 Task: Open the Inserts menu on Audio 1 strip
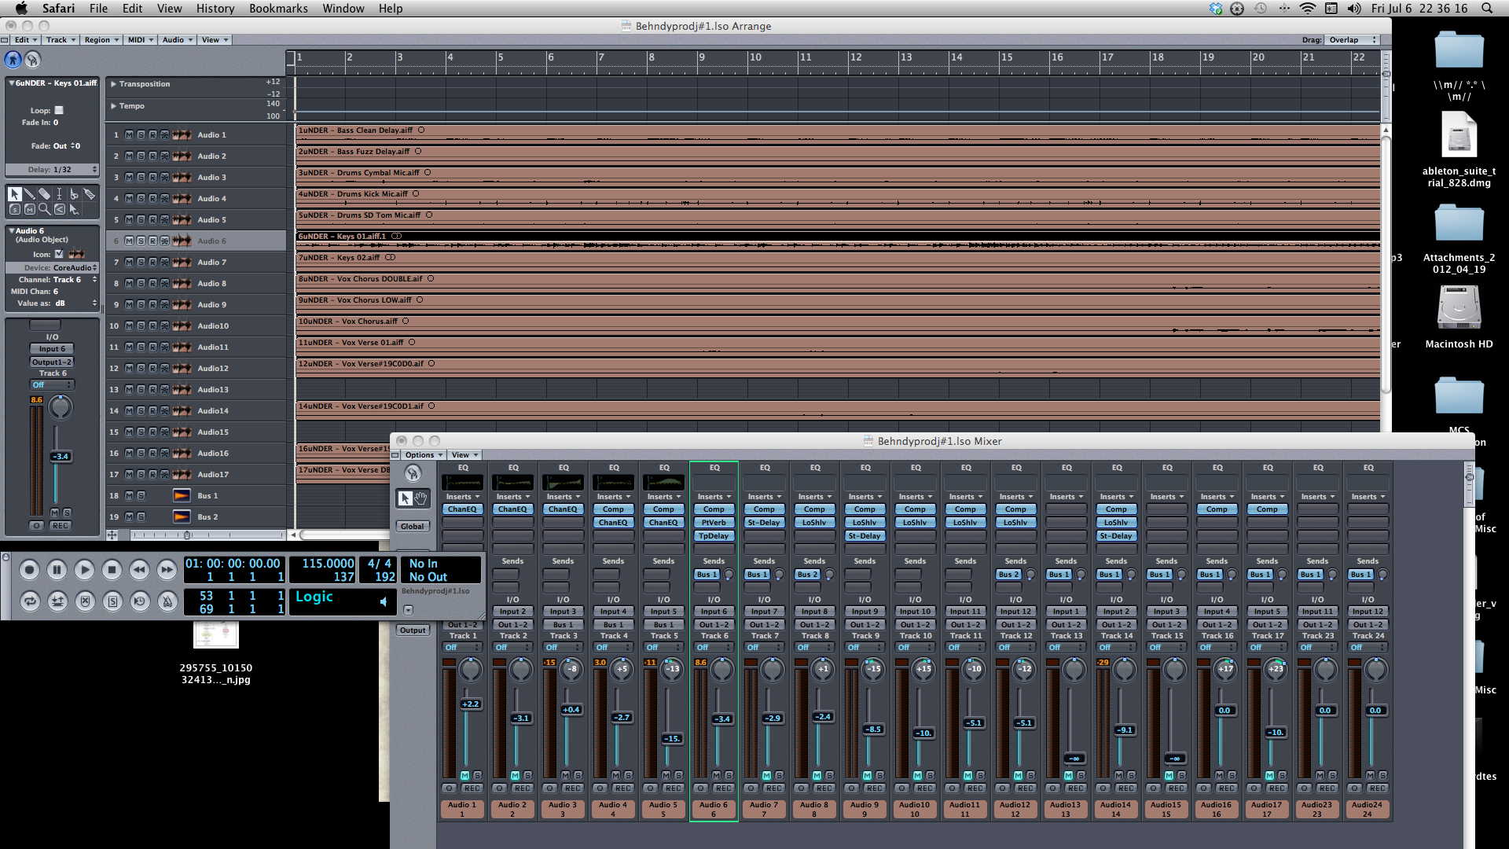pyautogui.click(x=462, y=497)
